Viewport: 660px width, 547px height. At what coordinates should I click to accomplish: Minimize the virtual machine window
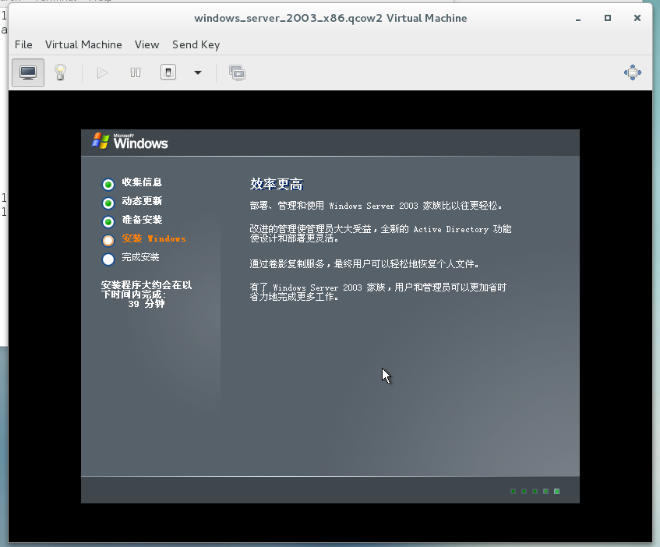(x=578, y=19)
